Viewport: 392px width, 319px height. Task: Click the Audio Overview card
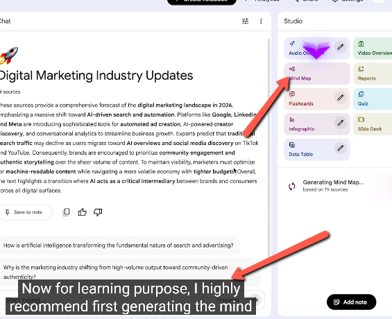(317, 49)
